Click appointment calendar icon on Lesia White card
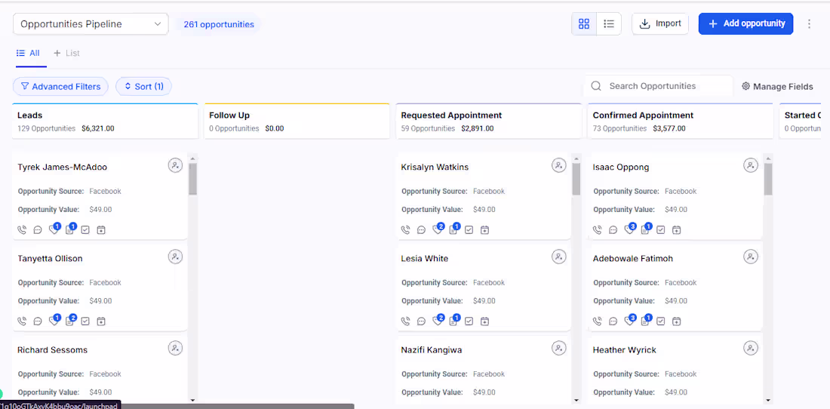The image size is (830, 409). (x=484, y=321)
